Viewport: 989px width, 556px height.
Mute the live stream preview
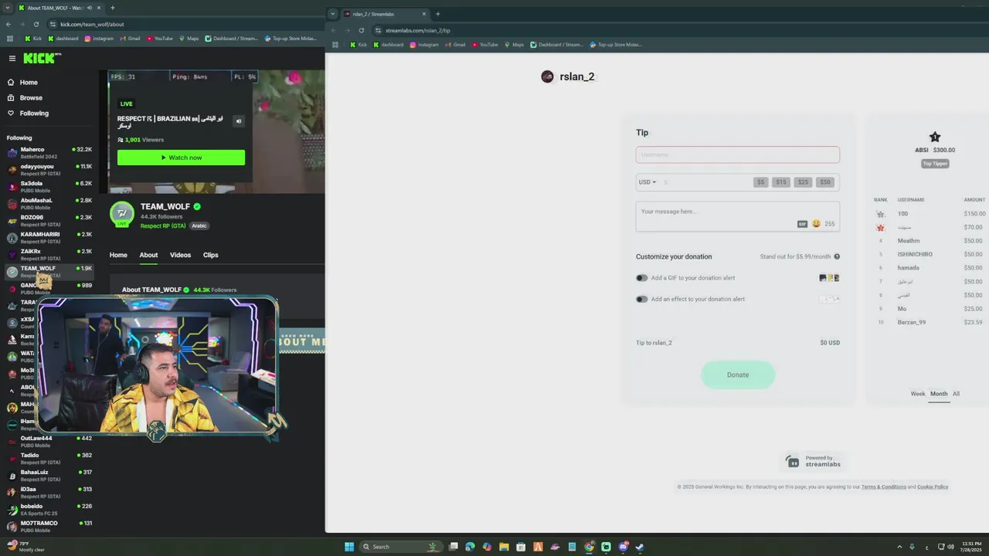tap(238, 121)
